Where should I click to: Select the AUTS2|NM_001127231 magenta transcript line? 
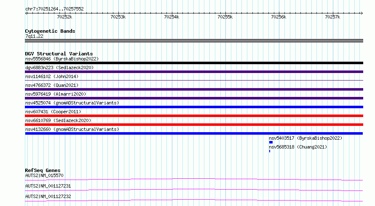[x=194, y=190]
